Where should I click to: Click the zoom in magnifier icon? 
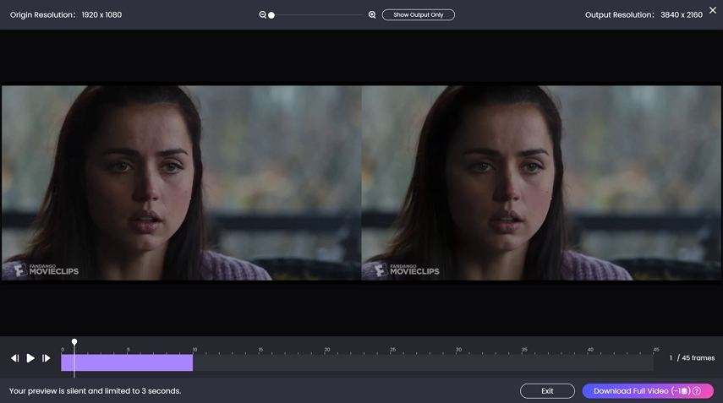[372, 14]
